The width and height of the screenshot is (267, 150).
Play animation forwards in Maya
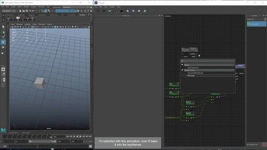81,136
